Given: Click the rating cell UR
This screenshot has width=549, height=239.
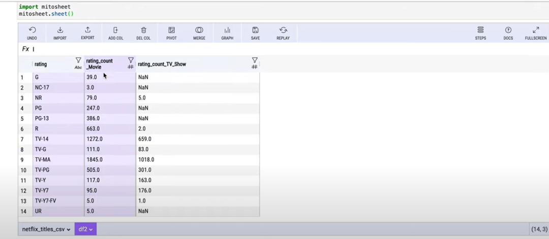Looking at the screenshot, I should tap(58, 211).
